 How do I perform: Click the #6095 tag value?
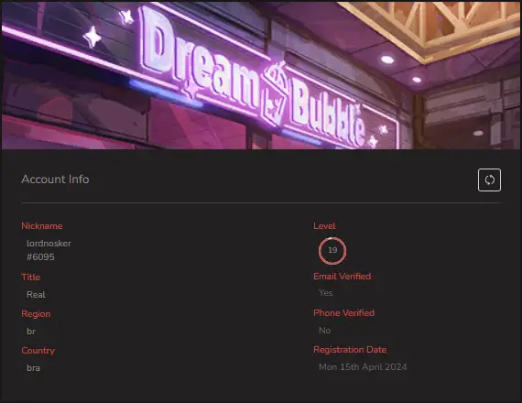click(40, 257)
